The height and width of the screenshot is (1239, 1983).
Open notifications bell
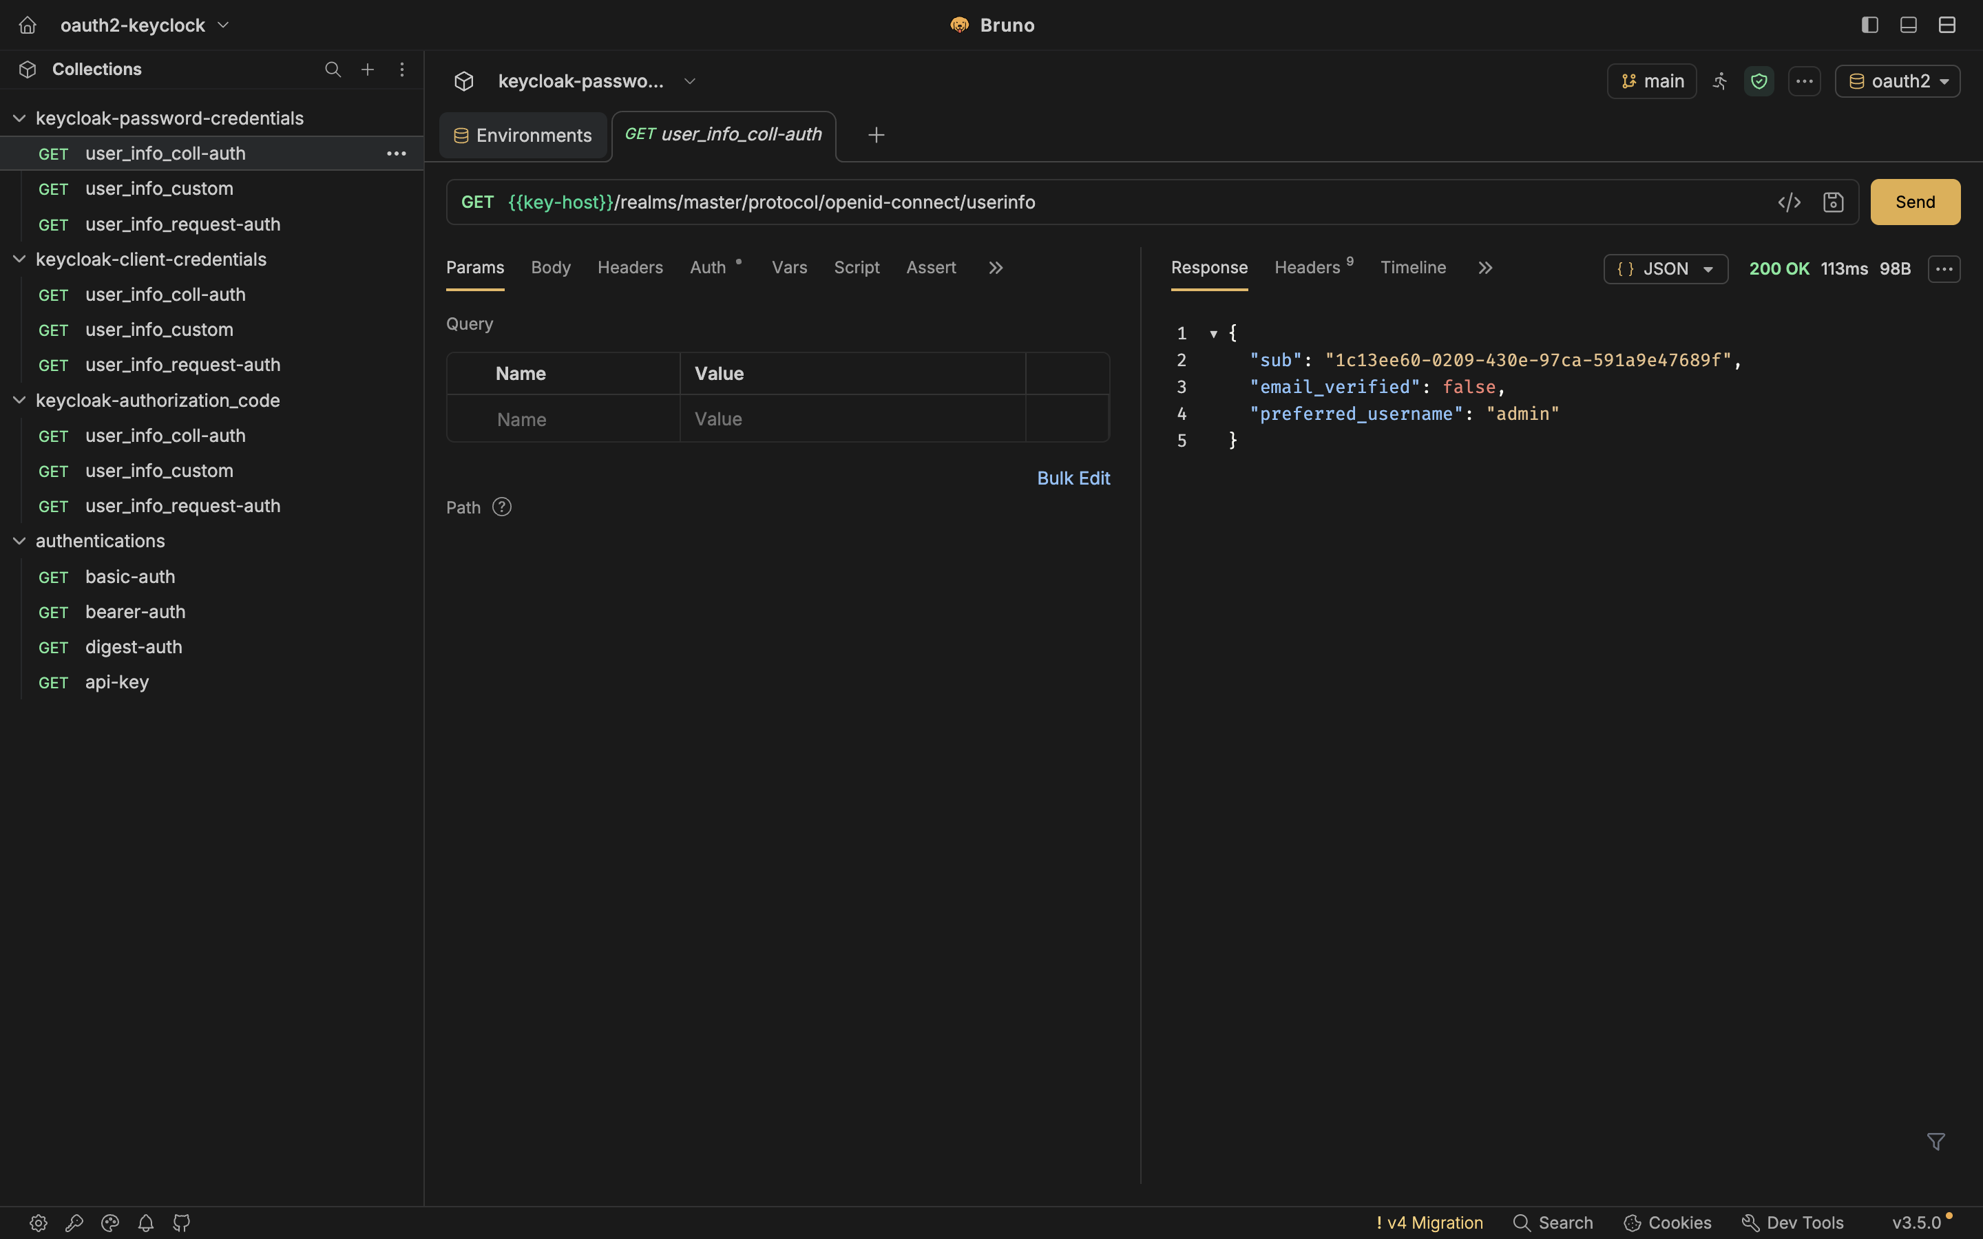[146, 1222]
